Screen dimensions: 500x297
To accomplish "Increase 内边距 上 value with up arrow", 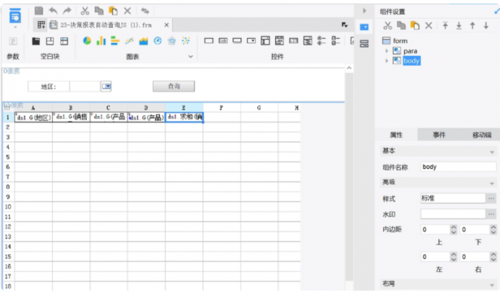I will click(x=453, y=227).
